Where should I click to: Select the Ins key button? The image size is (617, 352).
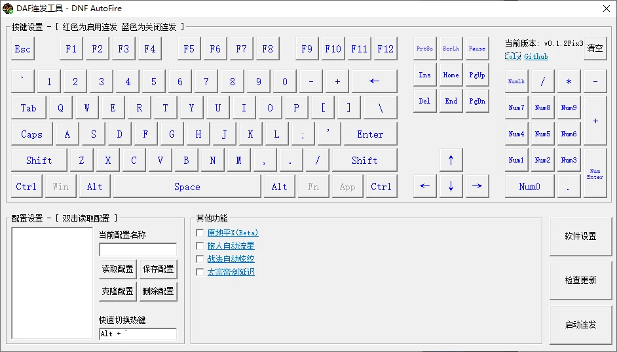(424, 75)
